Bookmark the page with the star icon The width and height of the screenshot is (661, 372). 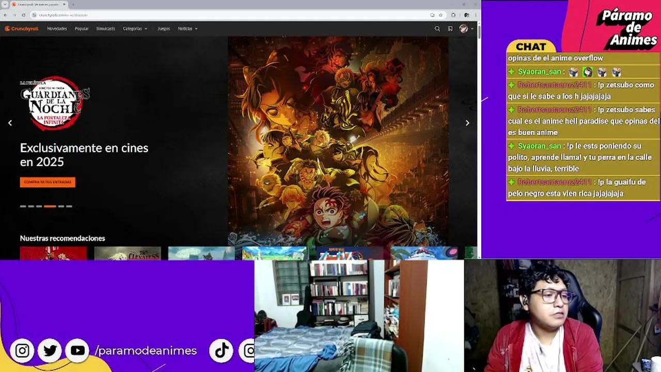[x=440, y=15]
